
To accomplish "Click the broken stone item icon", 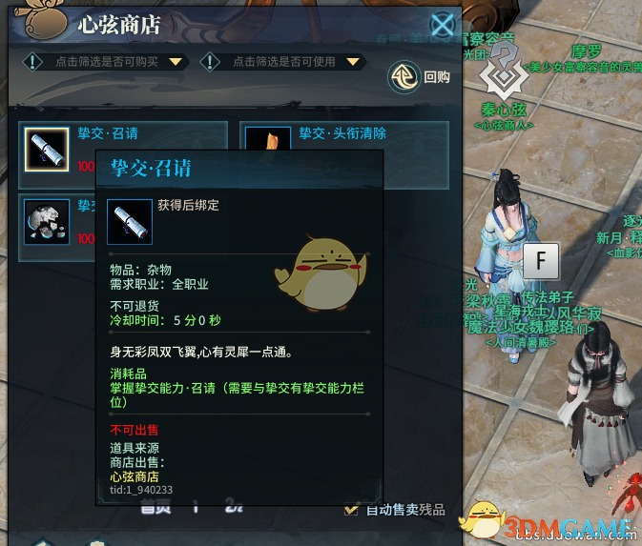I will tap(47, 222).
